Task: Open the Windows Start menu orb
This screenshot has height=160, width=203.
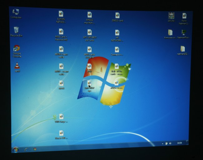Action: click(x=16, y=150)
